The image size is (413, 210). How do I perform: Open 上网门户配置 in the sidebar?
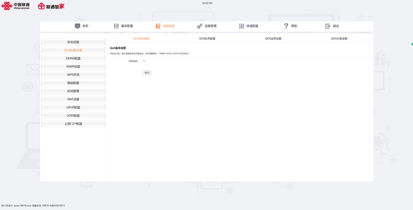point(73,124)
